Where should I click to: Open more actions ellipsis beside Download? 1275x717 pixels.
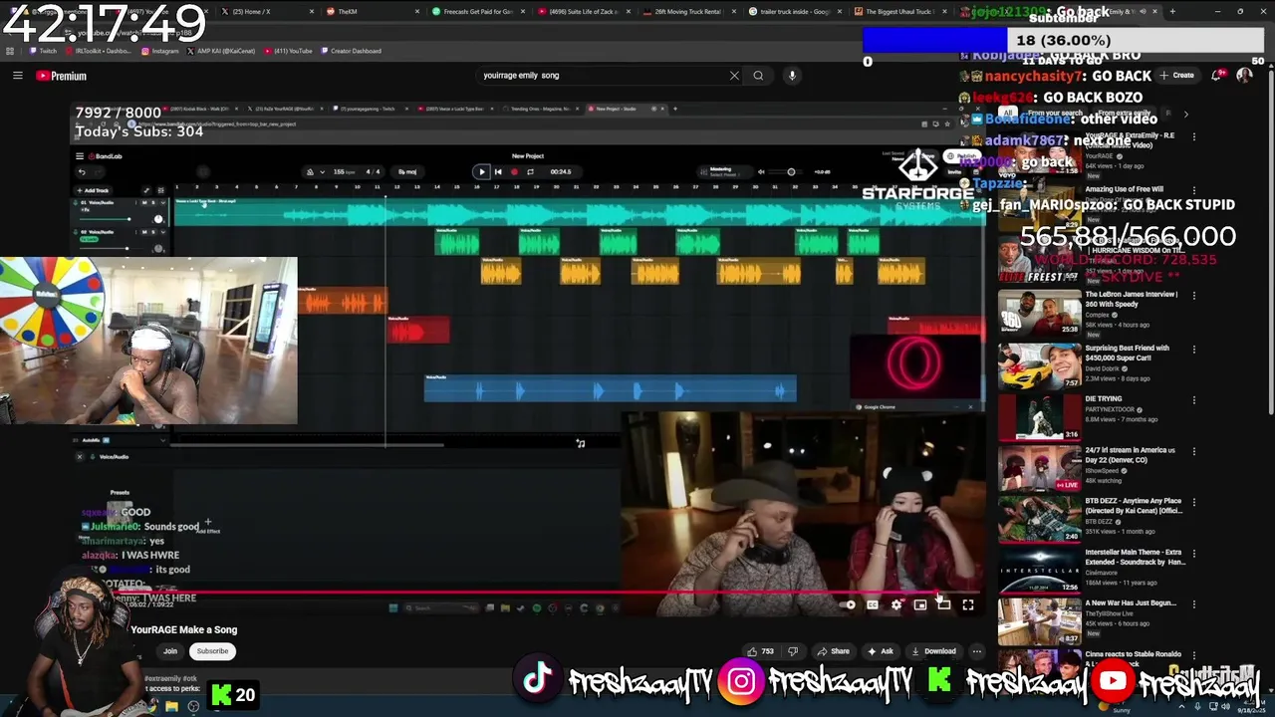(977, 651)
